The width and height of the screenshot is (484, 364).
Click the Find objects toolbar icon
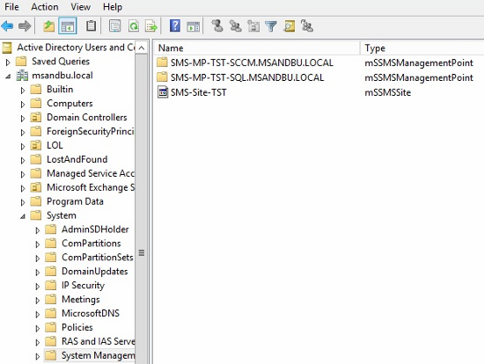[x=290, y=26]
